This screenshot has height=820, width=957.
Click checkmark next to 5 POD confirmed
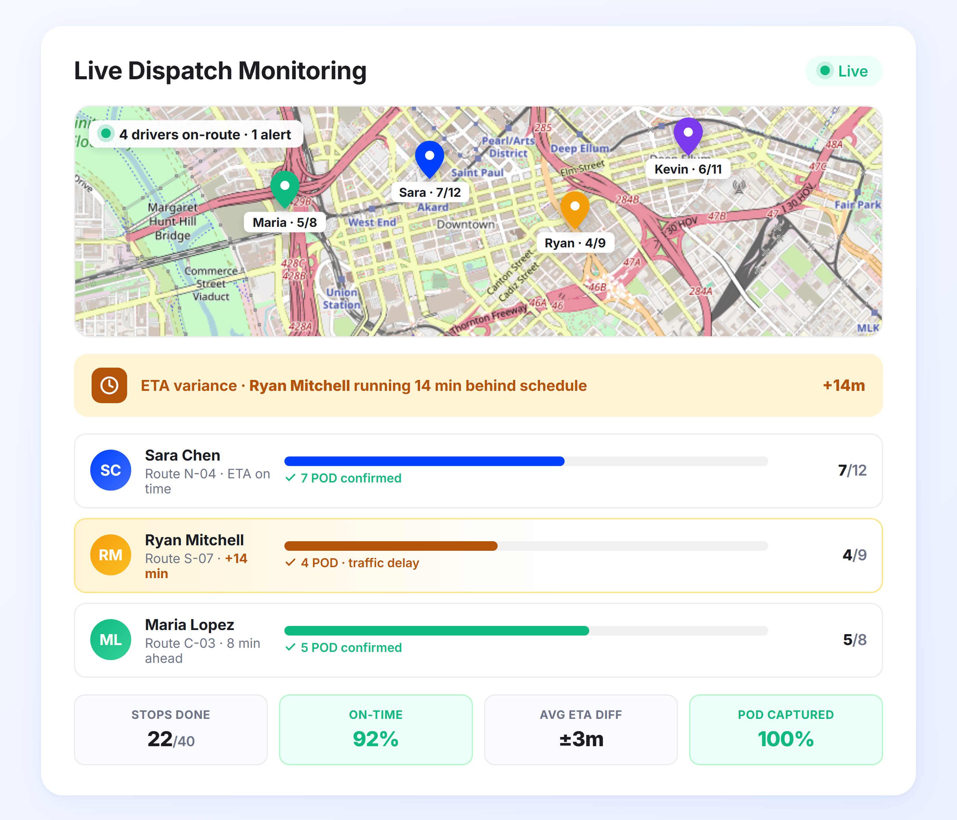click(x=291, y=647)
